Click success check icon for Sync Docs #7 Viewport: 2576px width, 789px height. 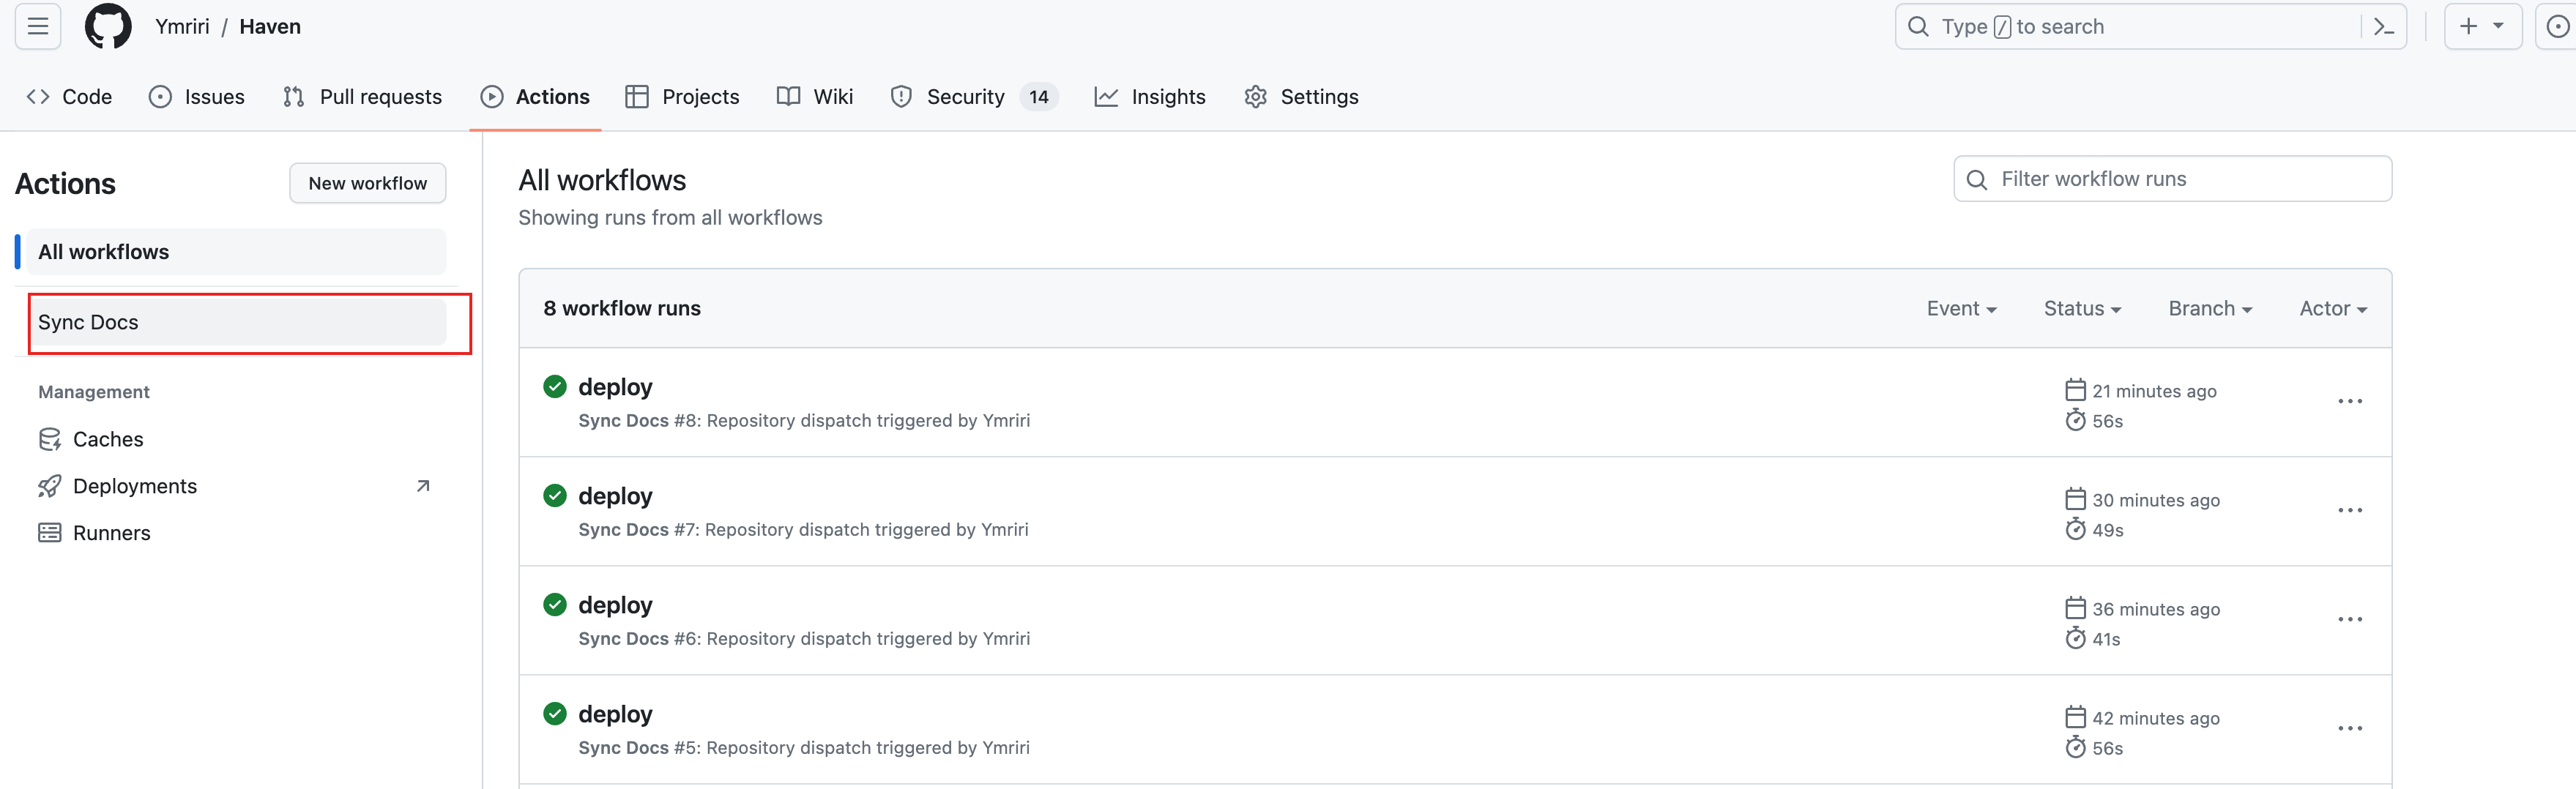coord(555,495)
